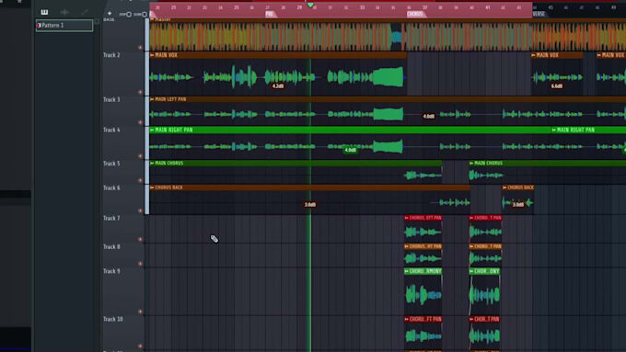Select the first orange clip waveform on Track 8
The width and height of the screenshot is (626, 352).
423,258
